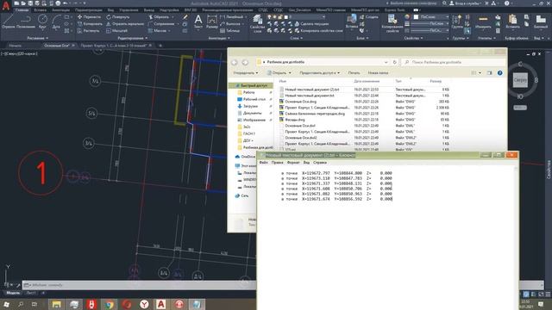The image size is (552, 310).
Task: Open the ПоСлою linetype dropdown
Action: click(430, 31)
